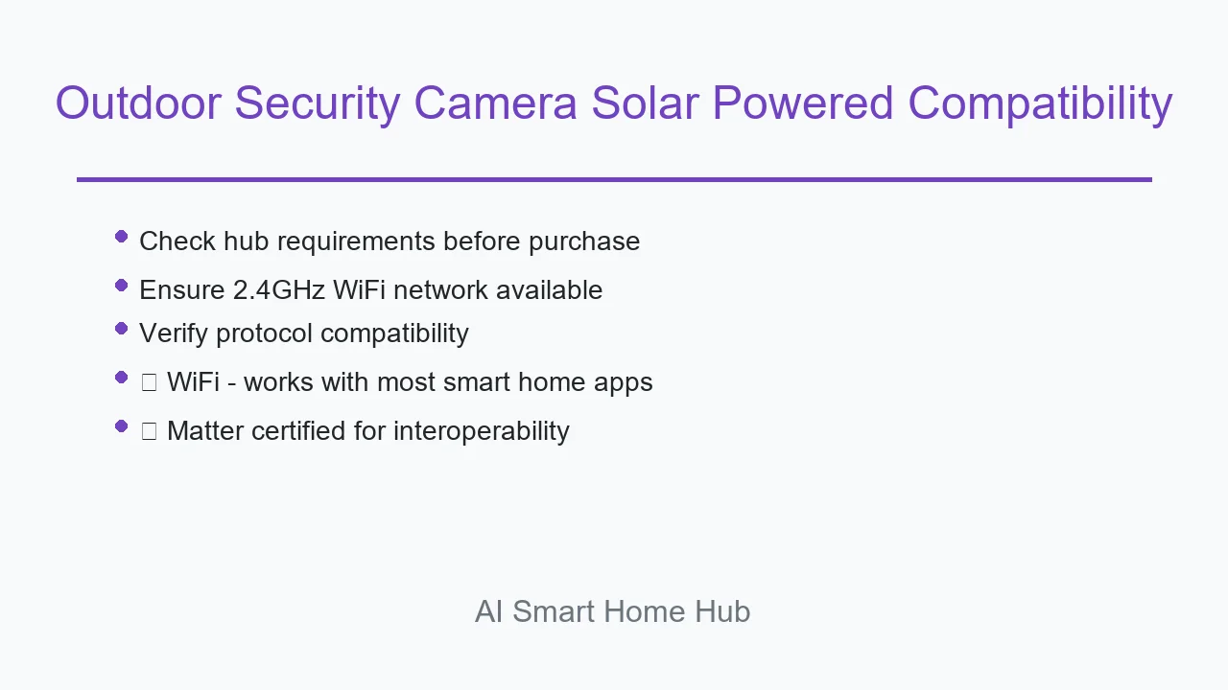Select the text 'Matter certified for interoperability'
This screenshot has width=1228, height=690.
click(368, 431)
